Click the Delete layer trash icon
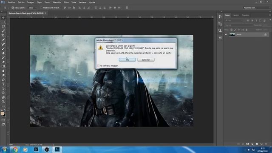272x153 pixels. click(x=266, y=144)
